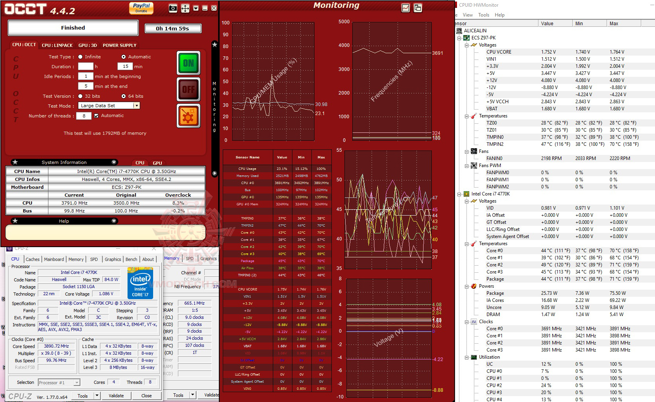Open the View menu in HWMonitor
Image resolution: width=655 pixels, height=402 pixels.
468,15
